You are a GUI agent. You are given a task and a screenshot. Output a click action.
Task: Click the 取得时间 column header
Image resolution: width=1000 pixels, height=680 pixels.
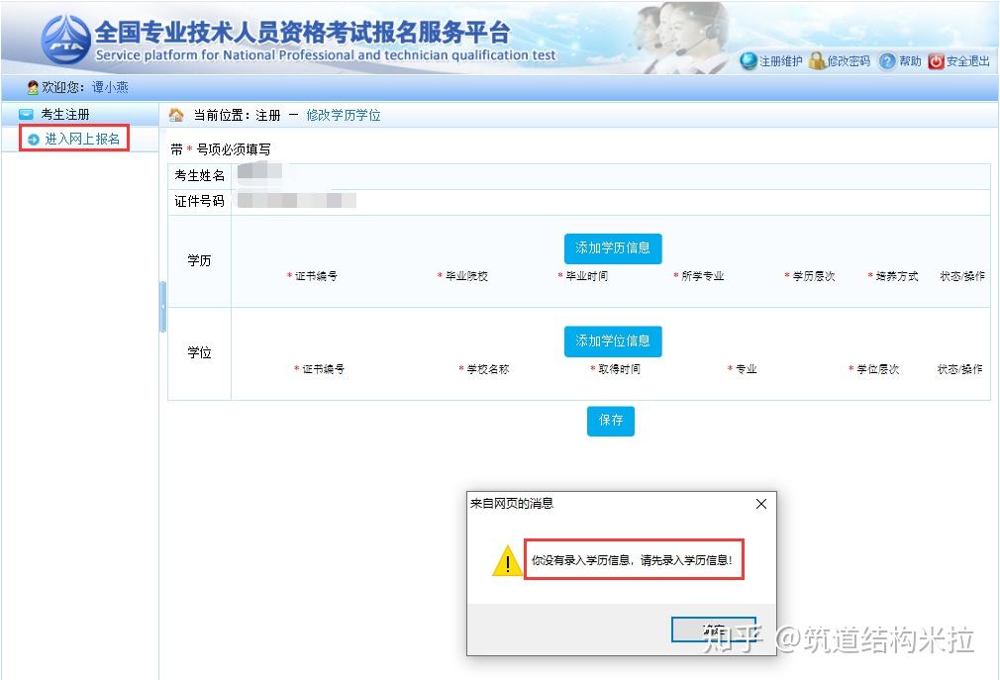pos(619,369)
